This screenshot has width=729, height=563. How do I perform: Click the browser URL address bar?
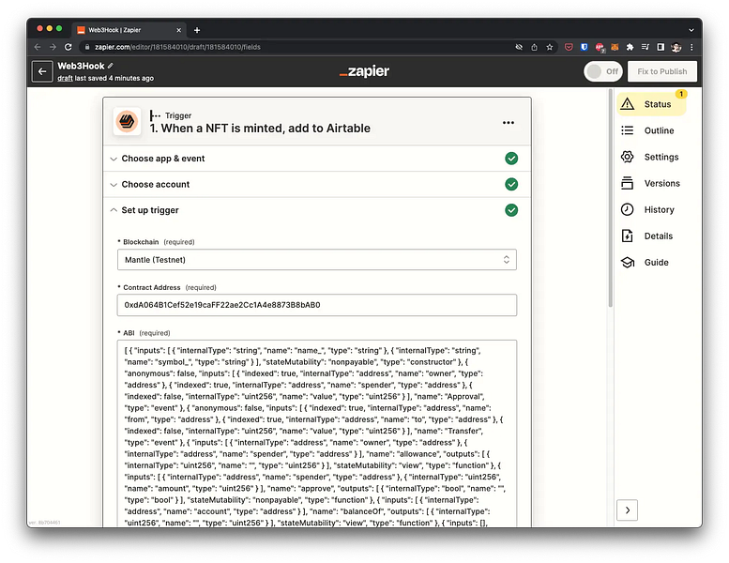point(296,47)
